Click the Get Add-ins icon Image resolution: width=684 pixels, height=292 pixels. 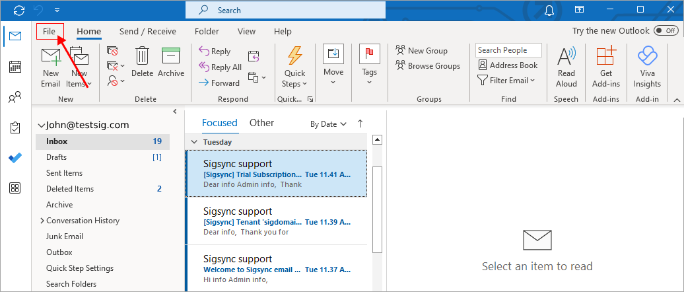[x=605, y=66]
